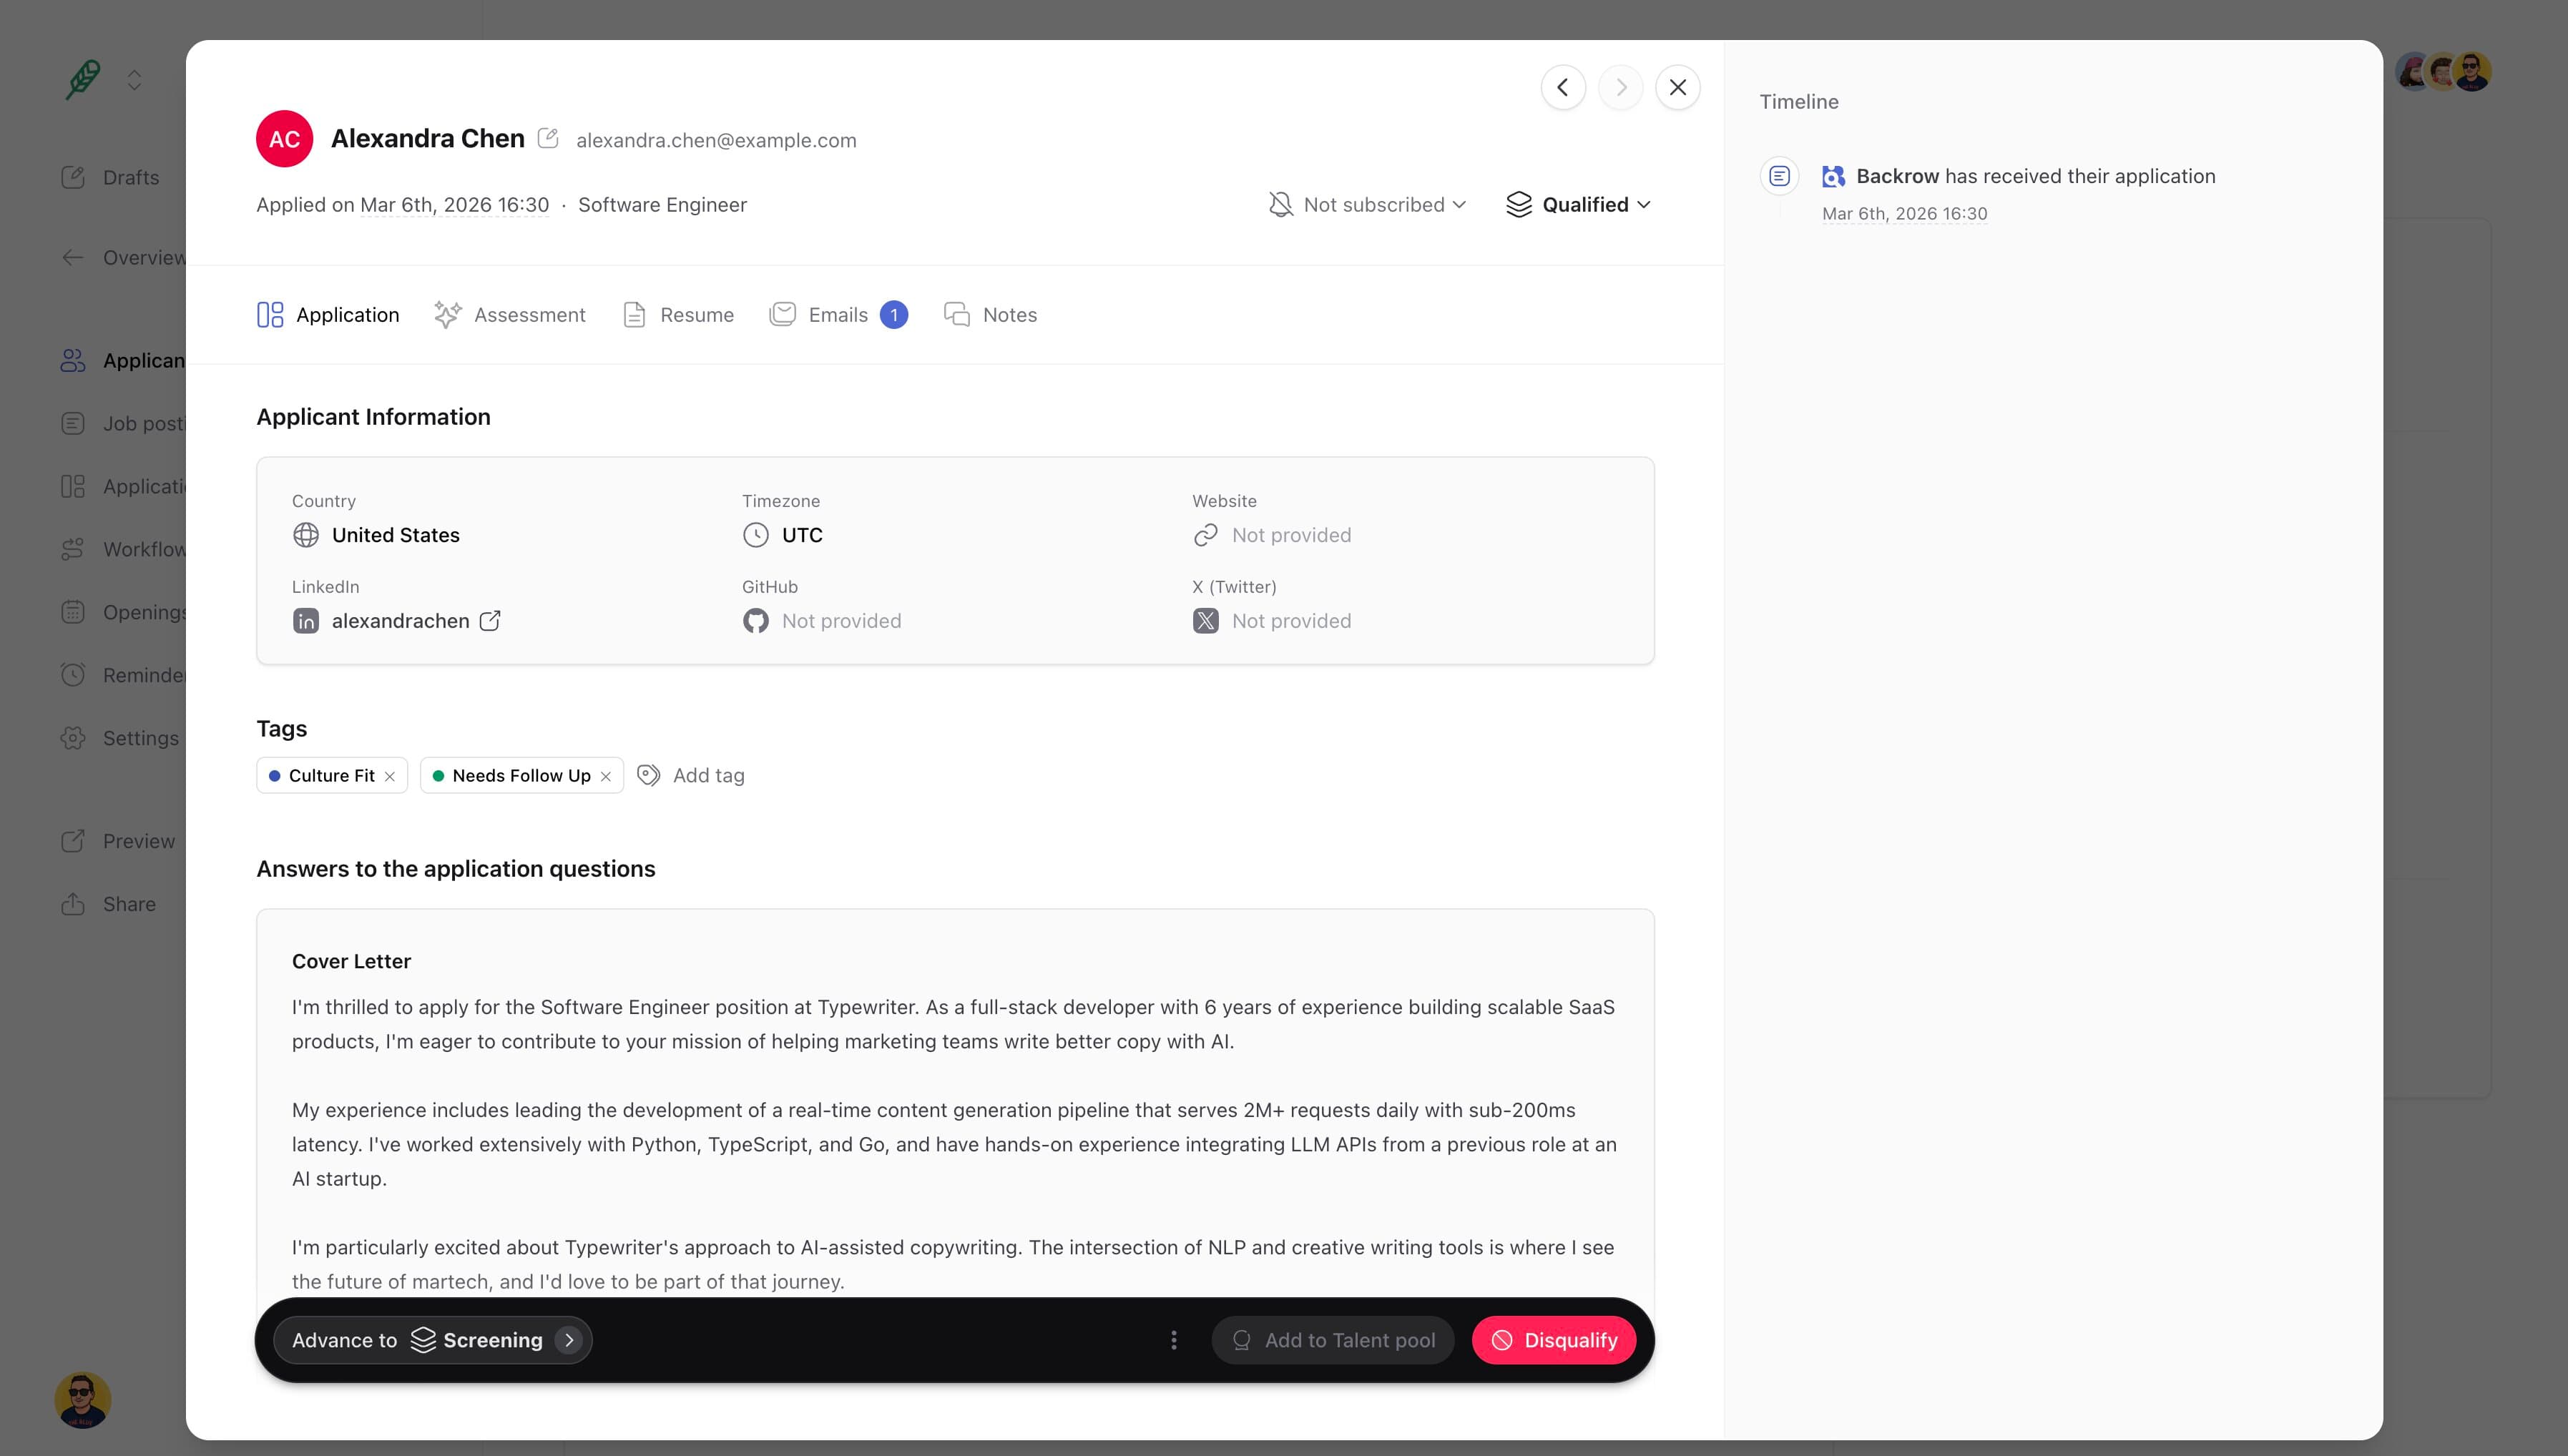2568x1456 pixels.
Task: Click the alexandrachen LinkedIn handle
Action: 400,621
